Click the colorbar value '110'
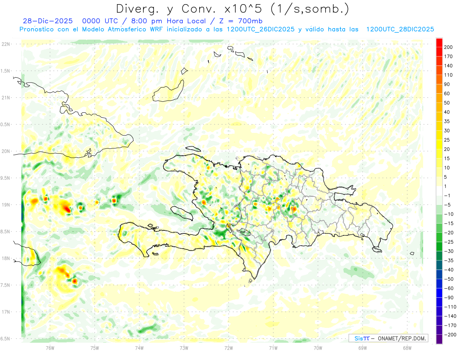The width and height of the screenshot is (457, 353). click(x=449, y=75)
